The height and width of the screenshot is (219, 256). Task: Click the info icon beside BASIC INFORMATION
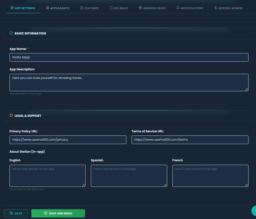(x=11, y=33)
